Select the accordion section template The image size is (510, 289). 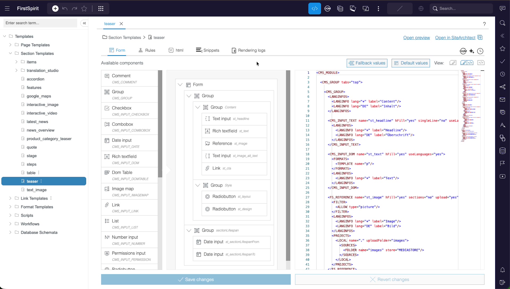35,79
